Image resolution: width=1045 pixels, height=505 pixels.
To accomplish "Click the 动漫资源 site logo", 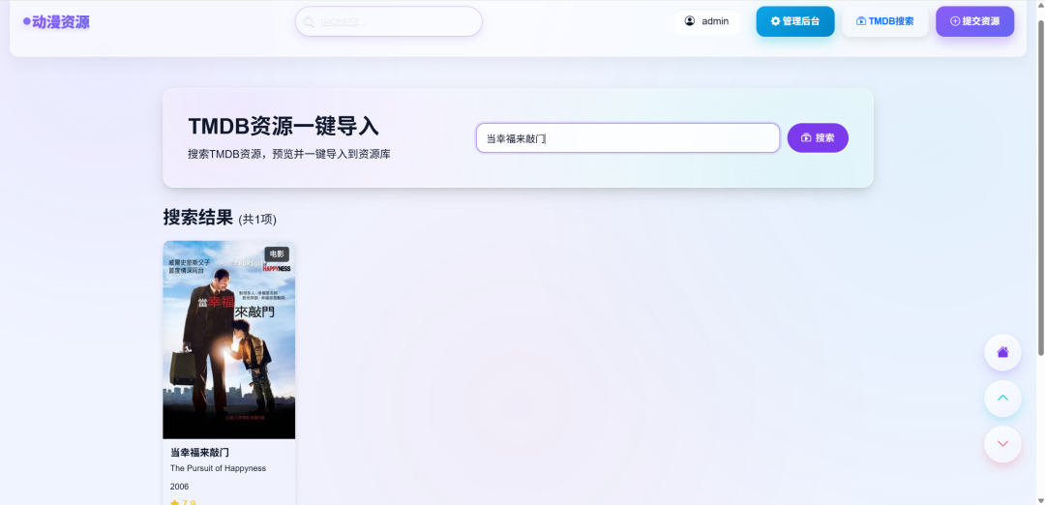I will [x=57, y=22].
